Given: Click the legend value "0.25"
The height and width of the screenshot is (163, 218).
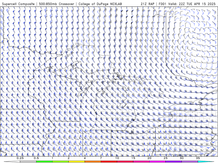Looking at the screenshot, I should click(20, 158).
